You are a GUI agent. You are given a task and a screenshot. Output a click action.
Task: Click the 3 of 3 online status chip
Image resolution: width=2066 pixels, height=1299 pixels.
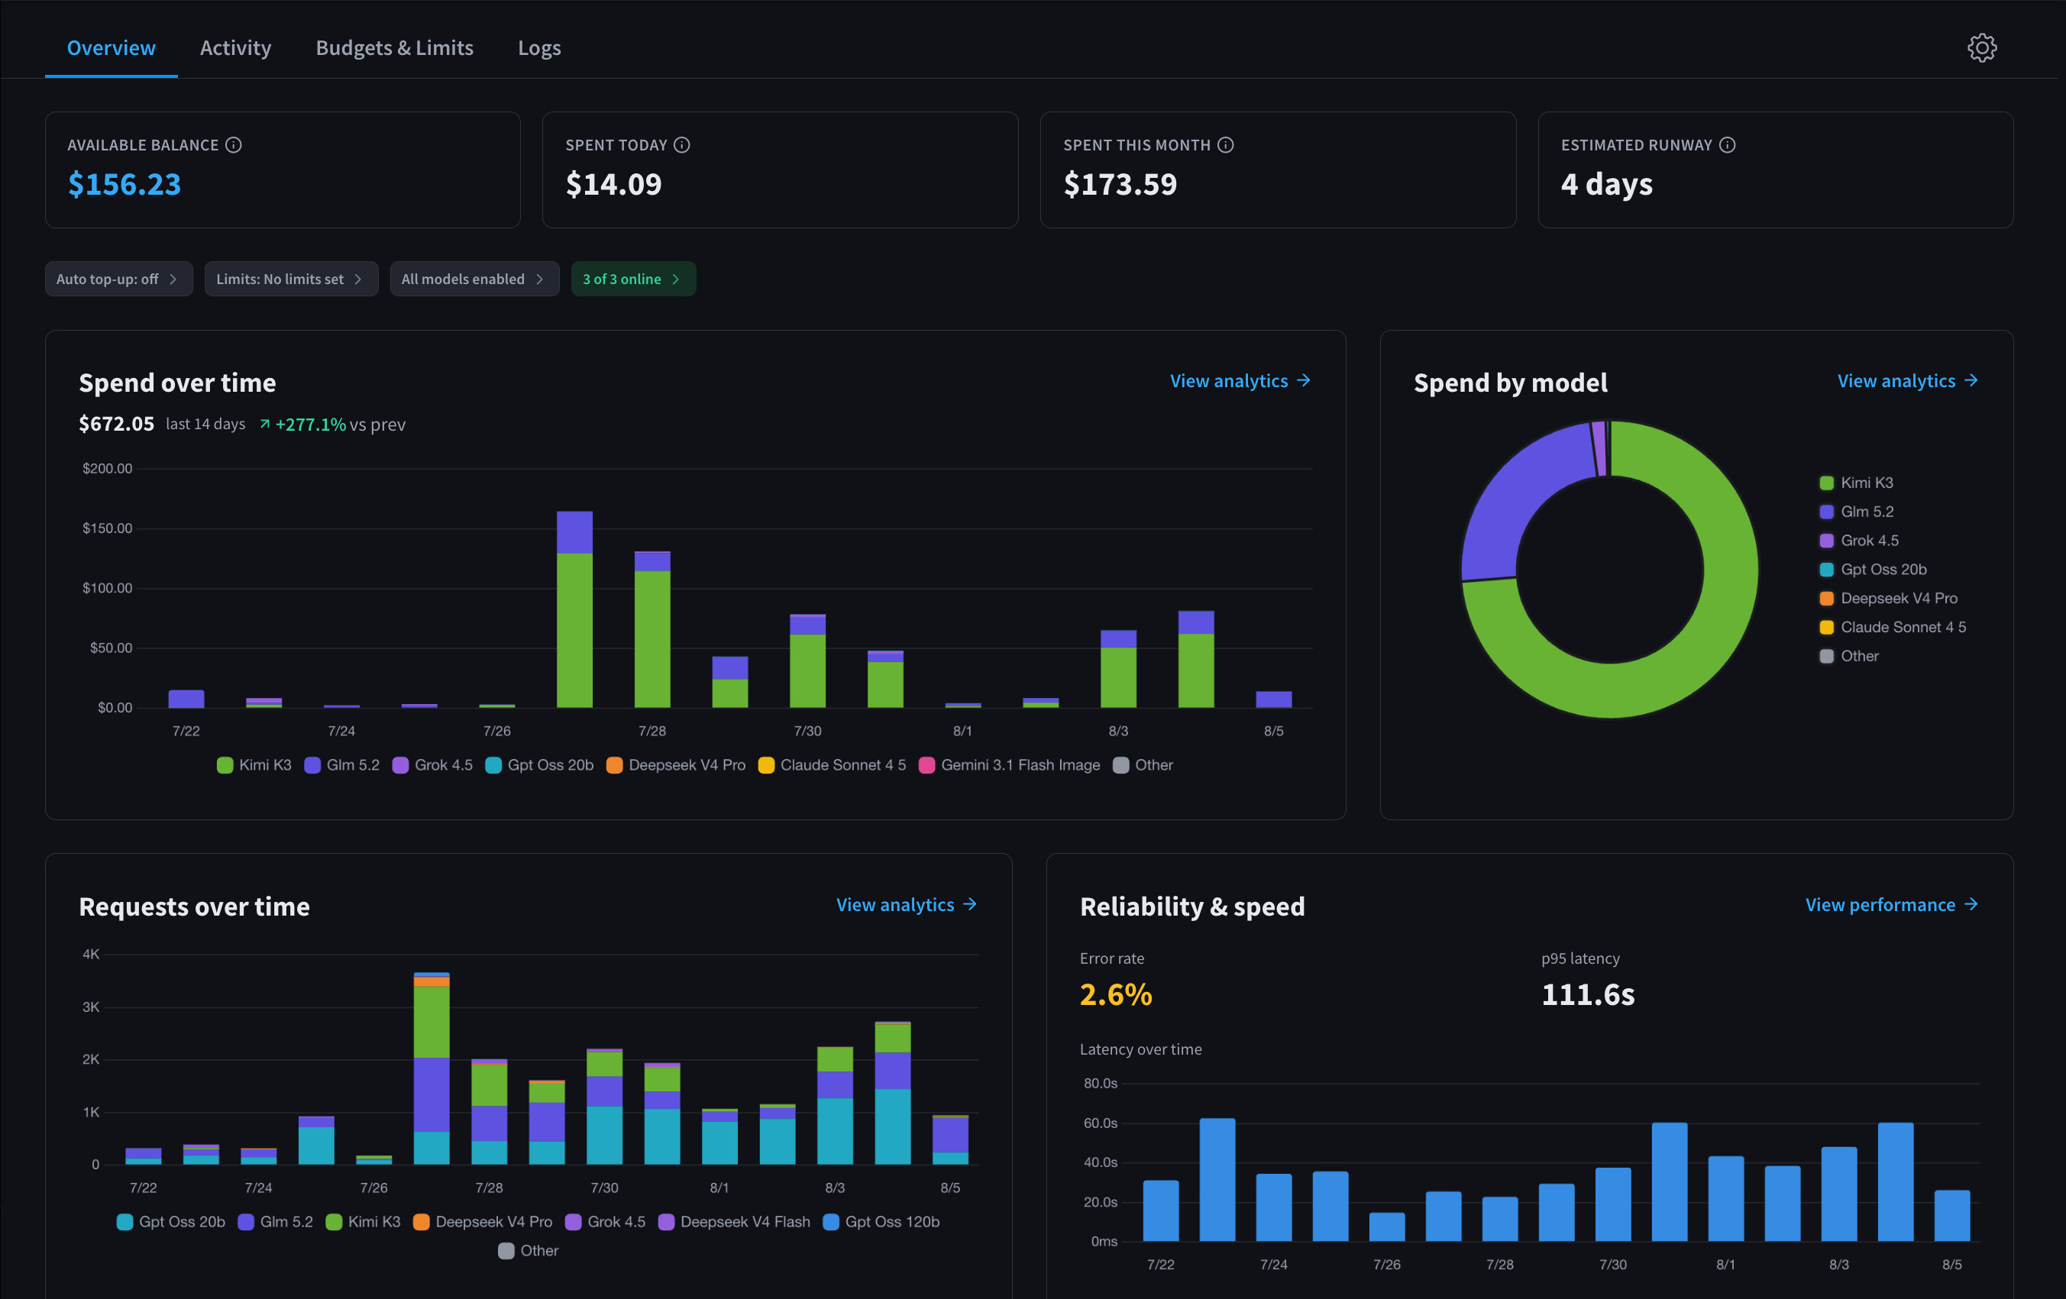click(633, 279)
